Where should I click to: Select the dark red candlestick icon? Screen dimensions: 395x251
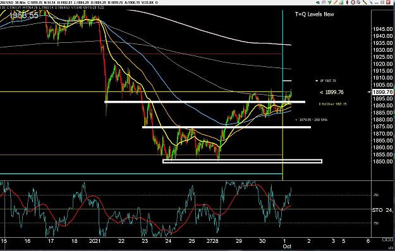pyautogui.click(x=347, y=3)
